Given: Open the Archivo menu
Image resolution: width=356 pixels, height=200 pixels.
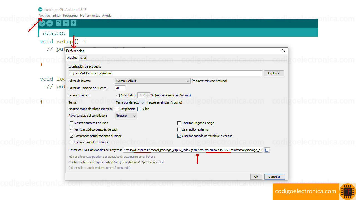Looking at the screenshot, I should (44, 16).
